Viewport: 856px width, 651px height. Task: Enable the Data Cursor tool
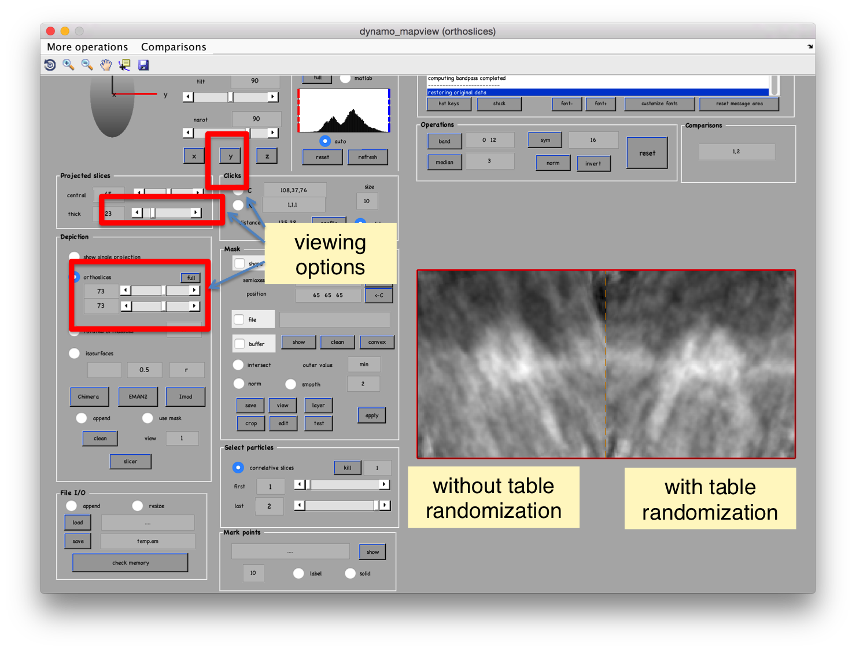pos(124,65)
